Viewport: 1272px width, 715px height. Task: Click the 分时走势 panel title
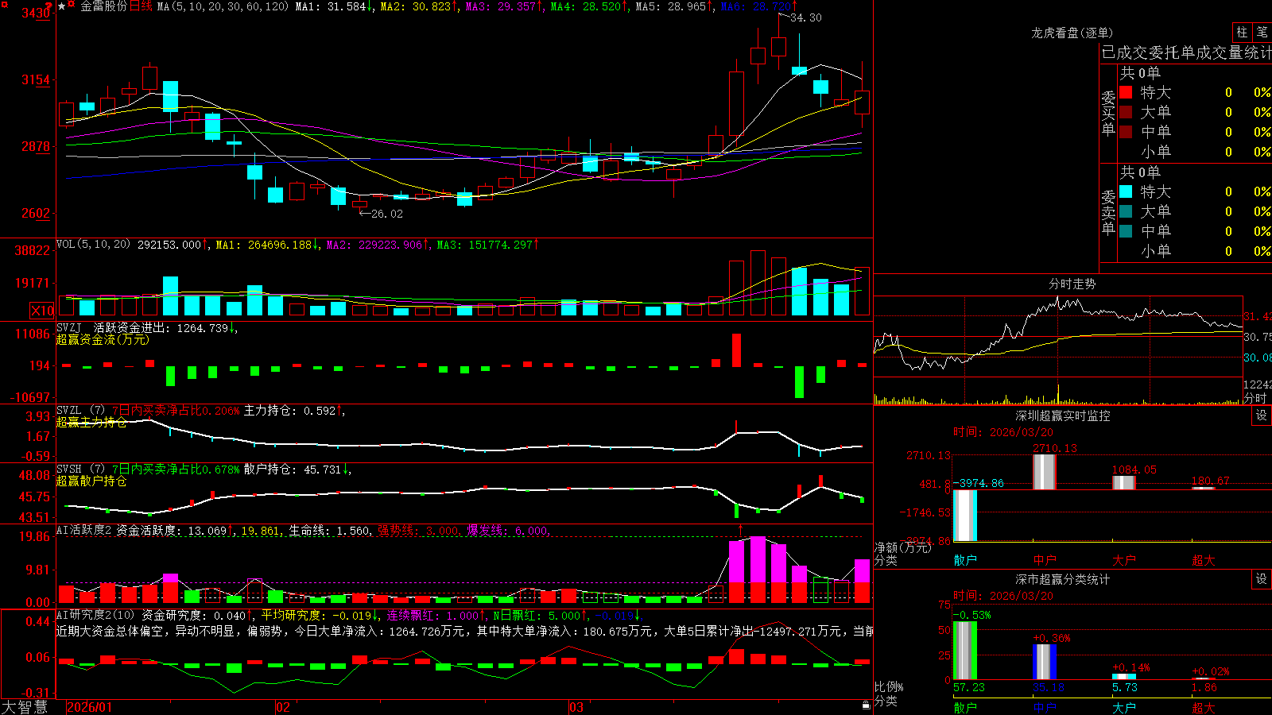[1072, 284]
